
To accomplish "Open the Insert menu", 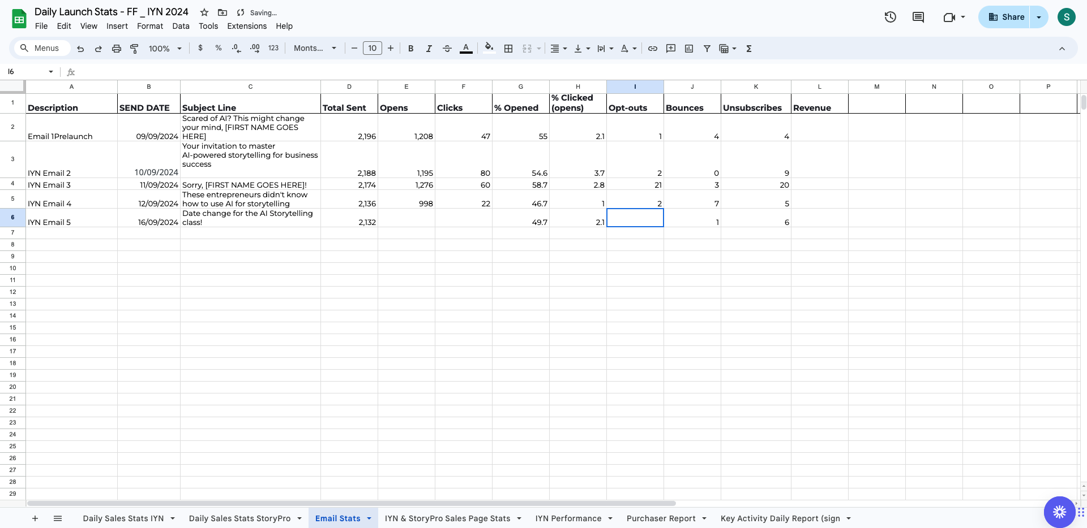I will (117, 26).
